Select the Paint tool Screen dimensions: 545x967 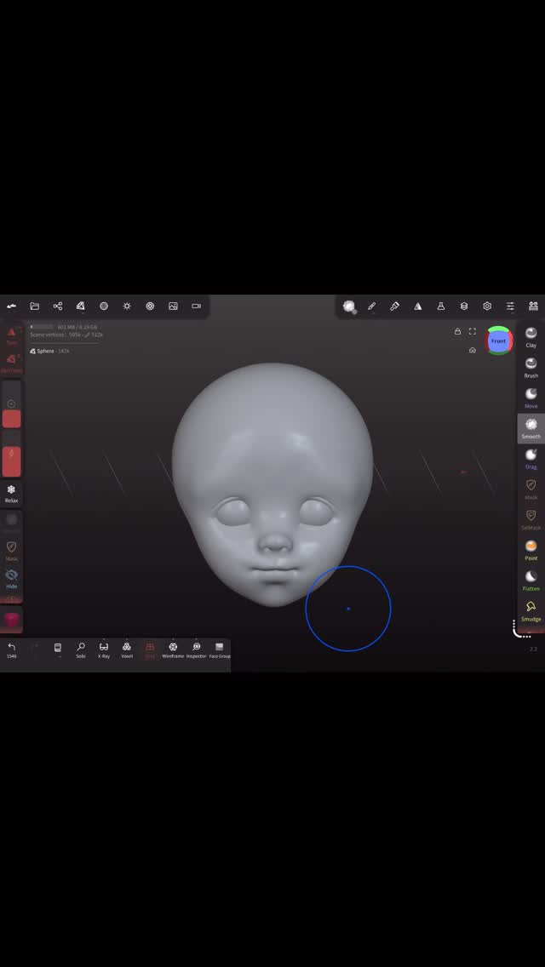[x=531, y=550]
